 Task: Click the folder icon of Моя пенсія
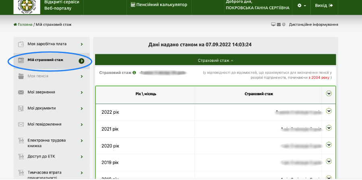coord(21,76)
